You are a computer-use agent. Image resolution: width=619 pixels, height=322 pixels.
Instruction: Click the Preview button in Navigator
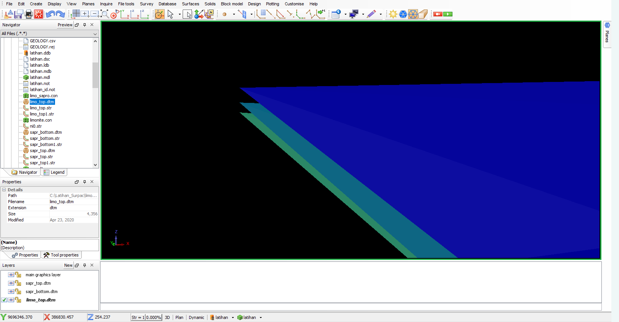click(x=65, y=25)
